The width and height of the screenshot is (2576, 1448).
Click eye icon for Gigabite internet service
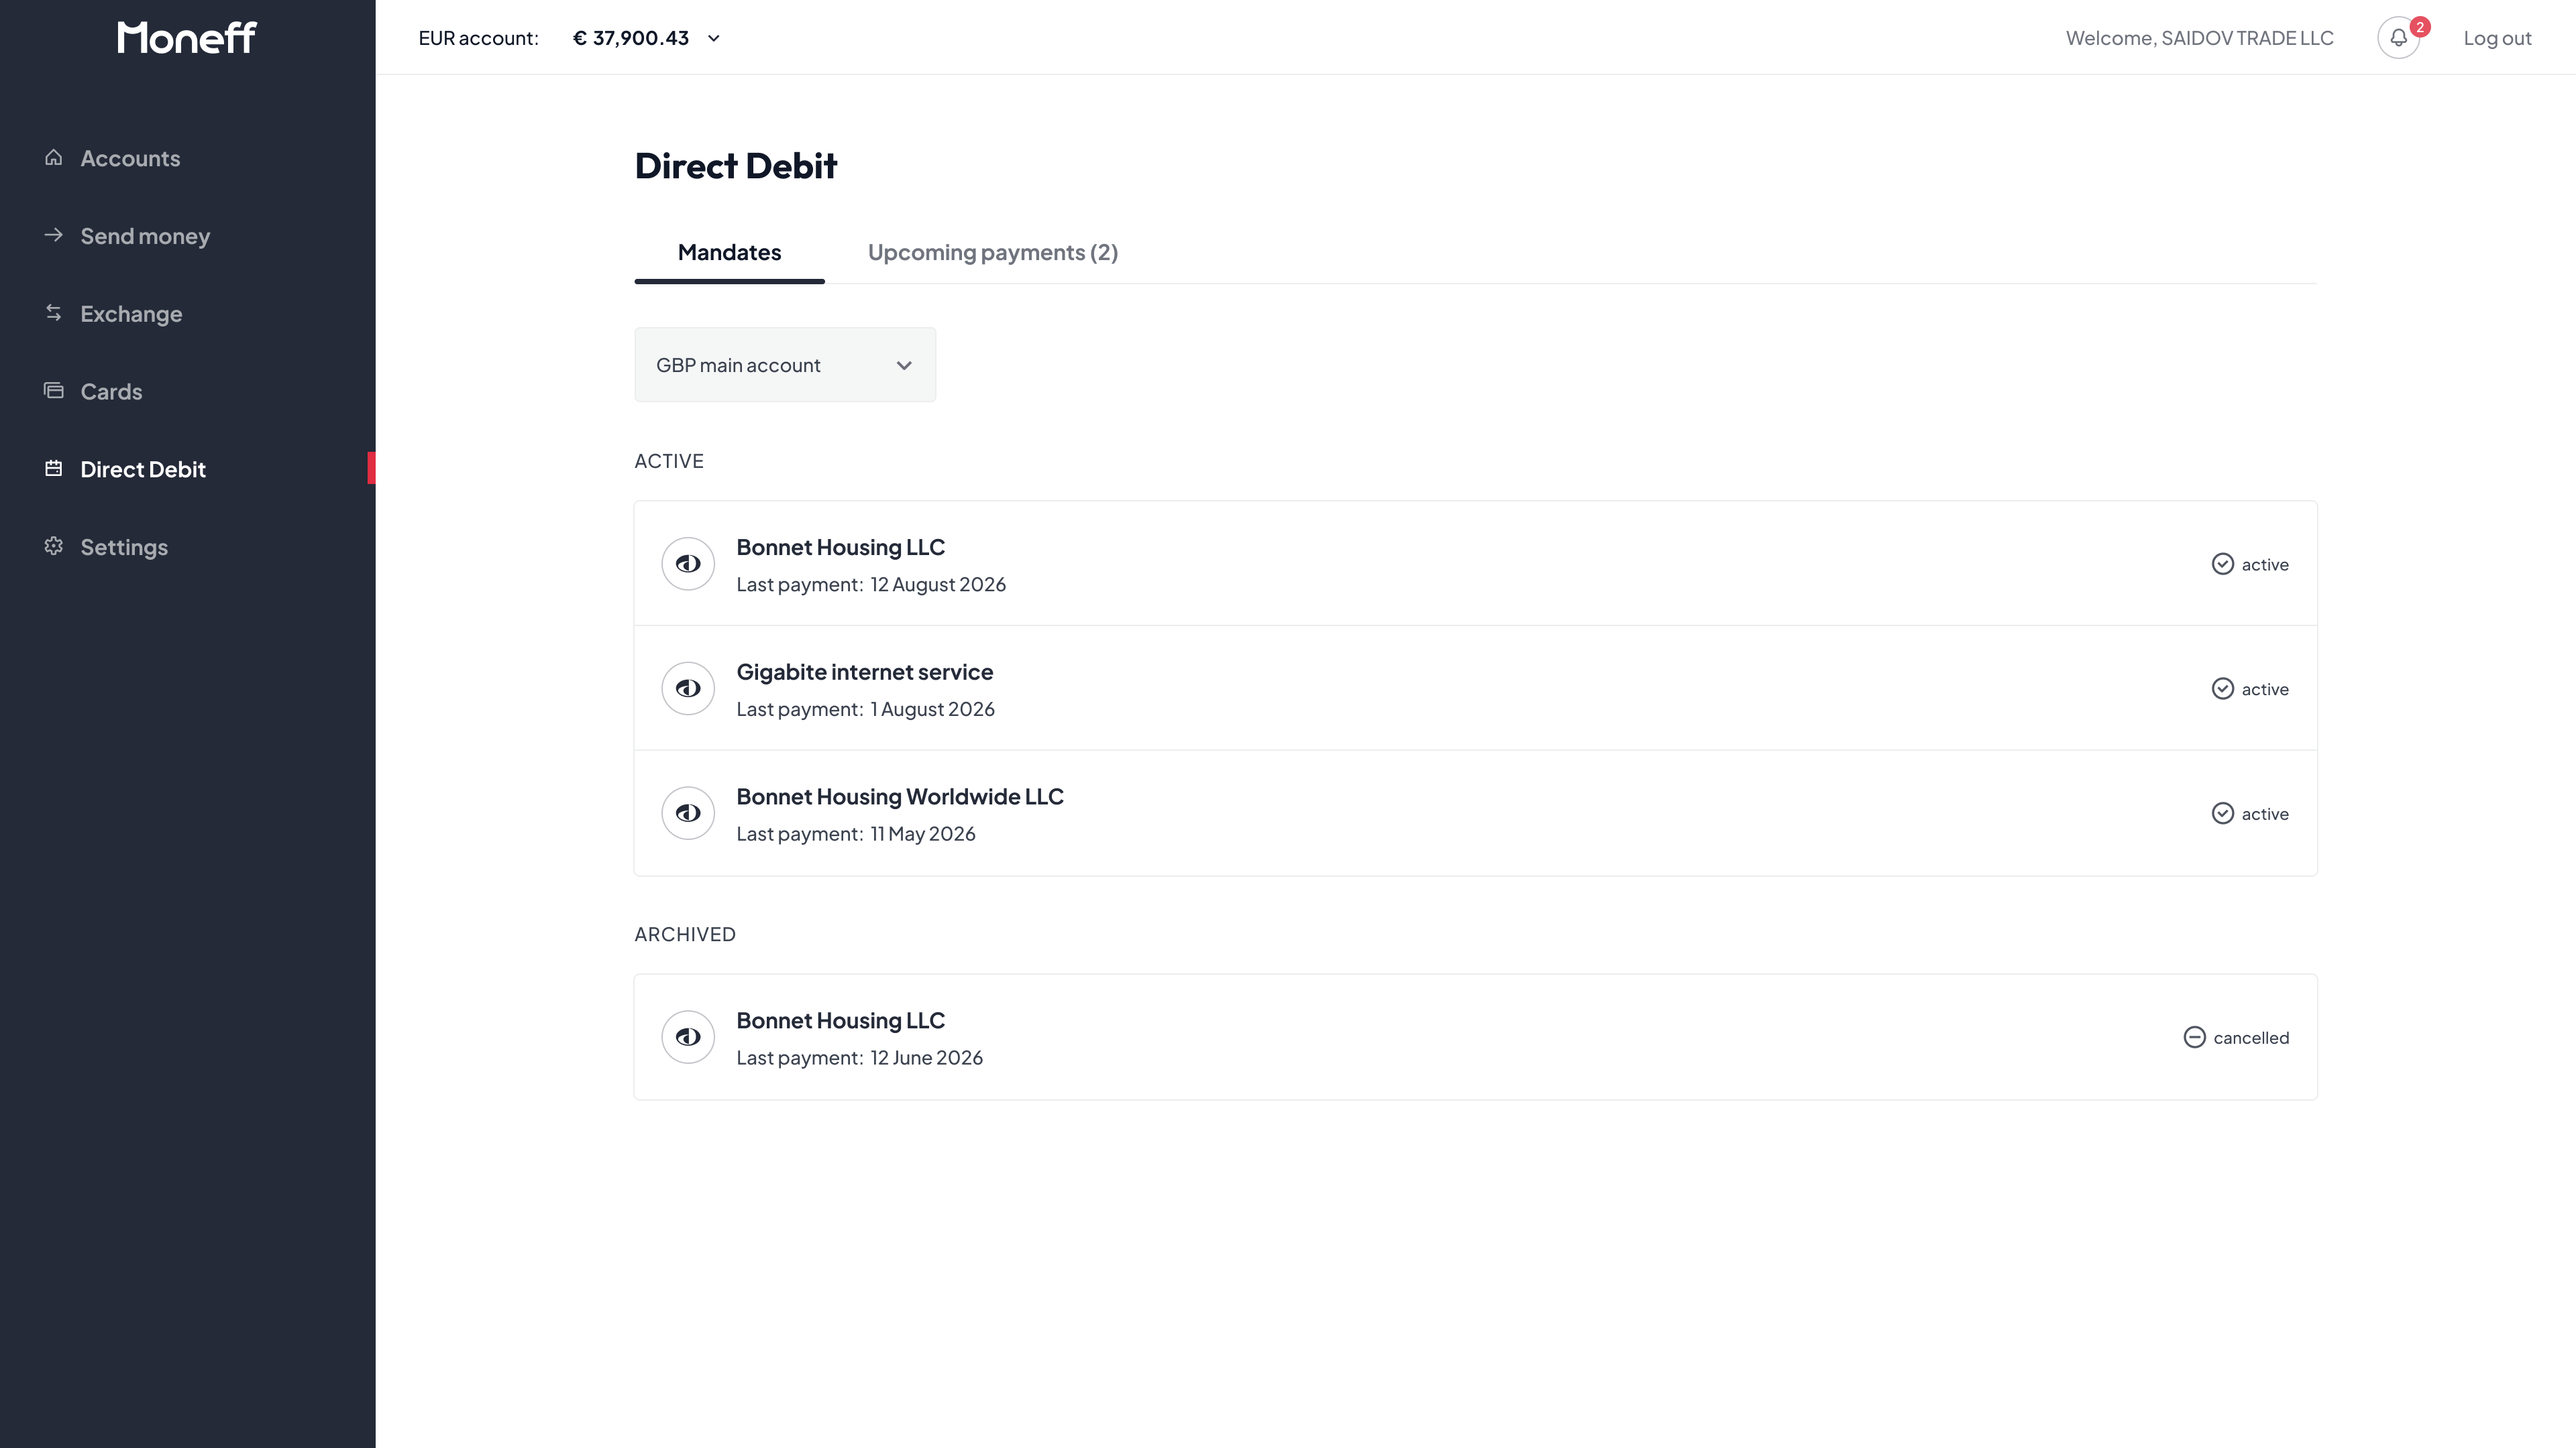click(688, 688)
